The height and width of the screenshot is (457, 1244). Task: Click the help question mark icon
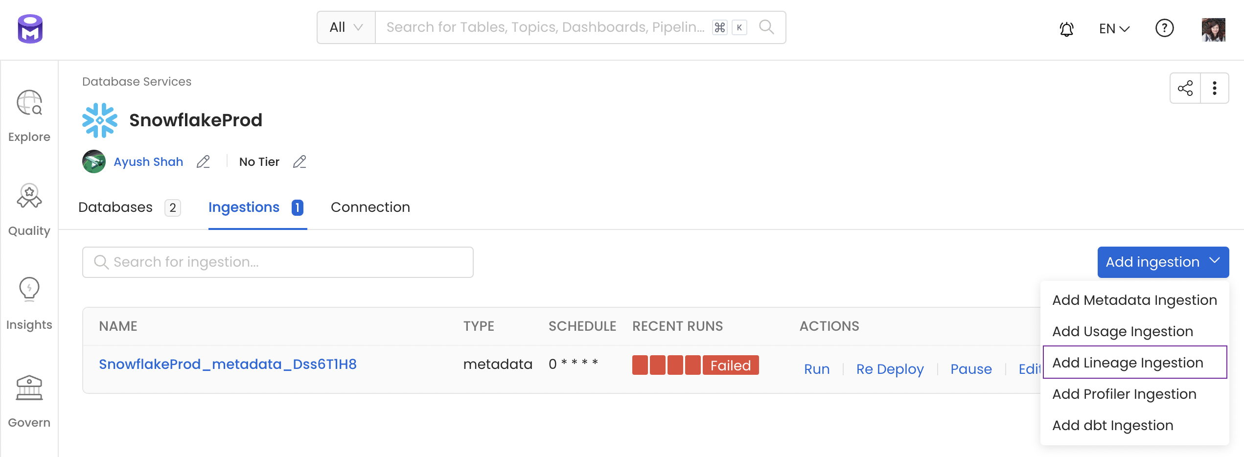pyautogui.click(x=1164, y=28)
